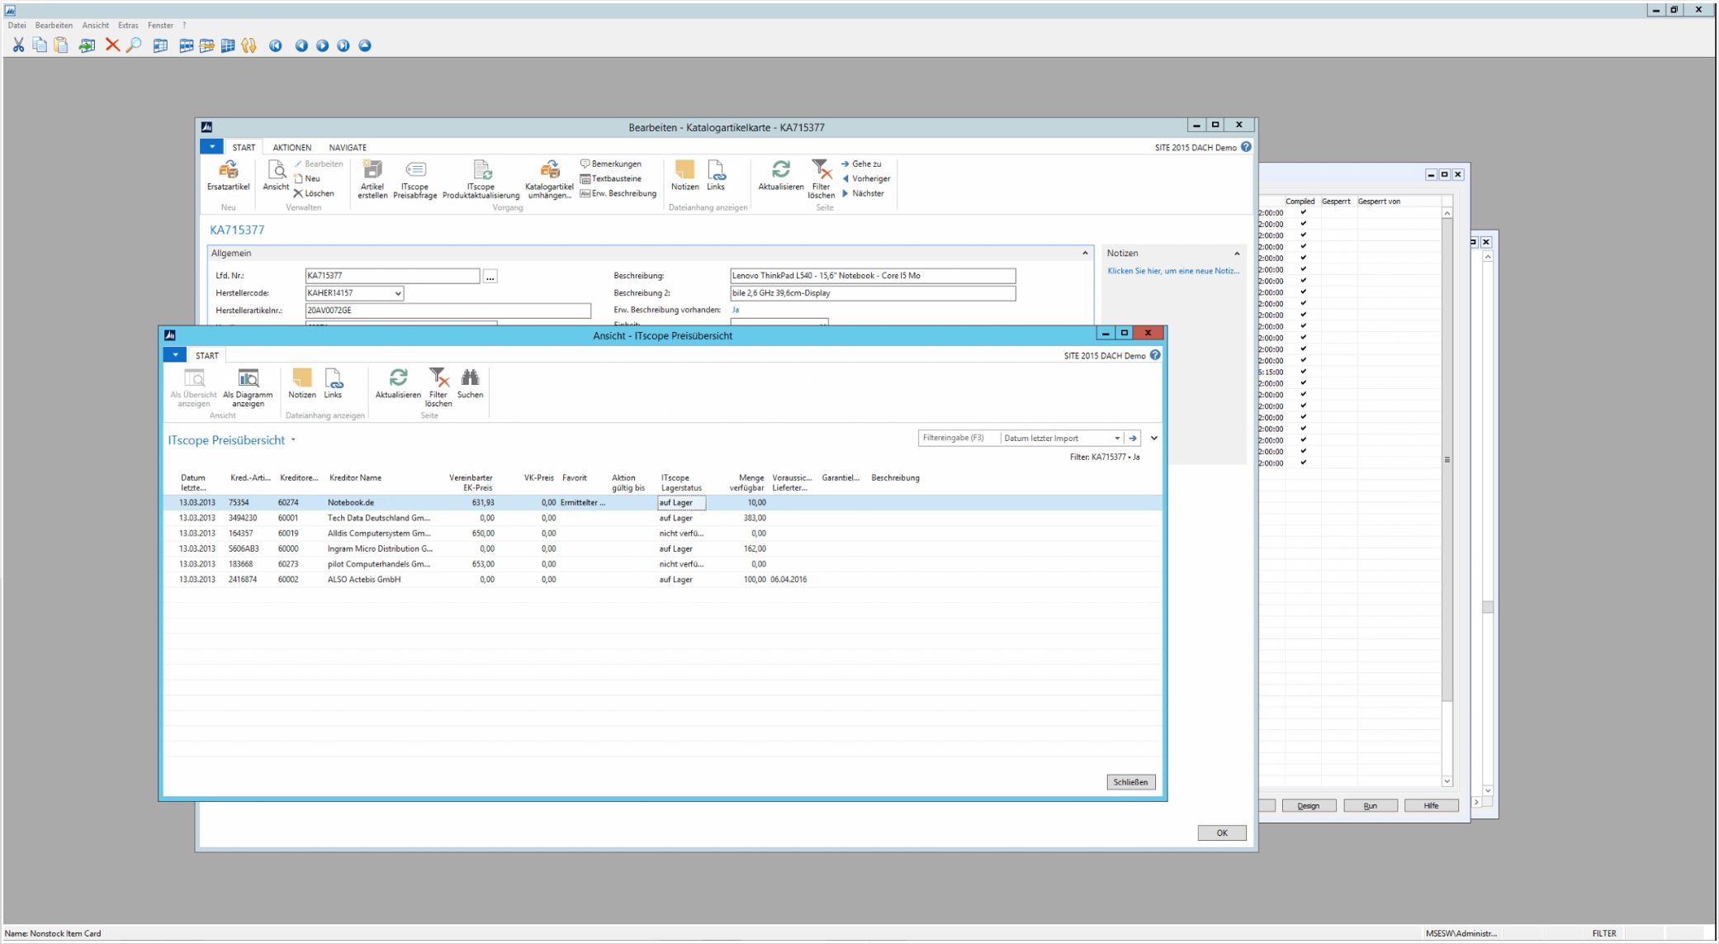This screenshot has width=1719, height=944.
Task: Click the Cut scissors icon in main toolbar
Action: (x=18, y=46)
